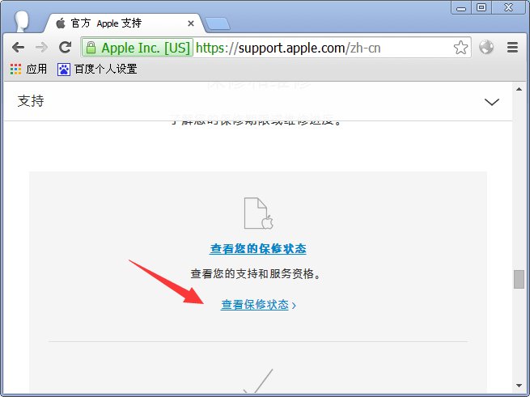The width and height of the screenshot is (530, 397).
Task: Close the 官方 Apple 支持 tab
Action: click(191, 23)
